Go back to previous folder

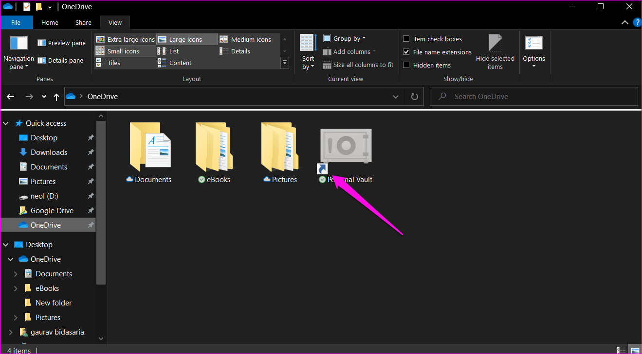(11, 97)
